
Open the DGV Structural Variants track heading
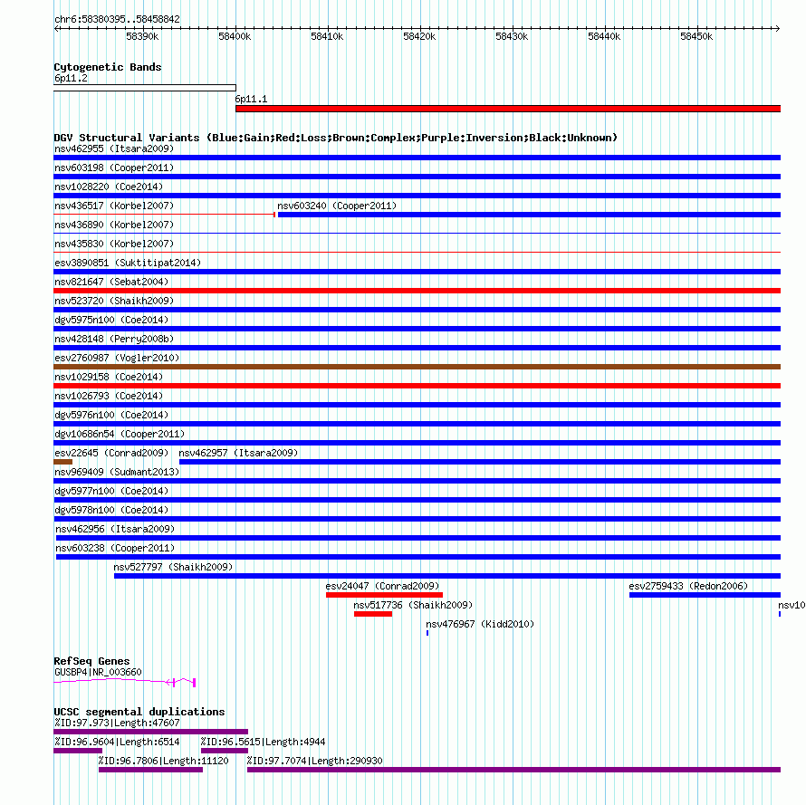click(x=336, y=138)
